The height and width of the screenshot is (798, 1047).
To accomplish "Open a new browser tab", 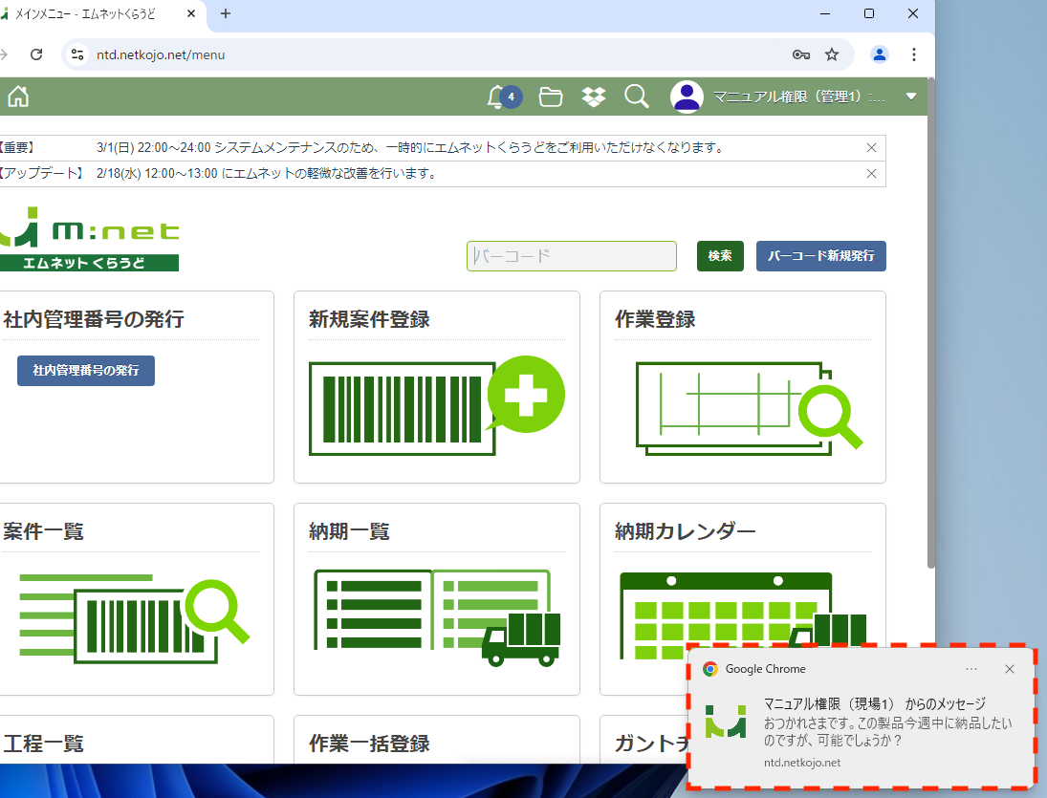I will [226, 13].
